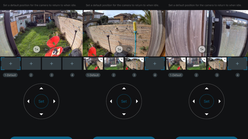Open the preset 2 thumbnail in the middle panel
Viewport: 248px width, 139px height.
point(114,64)
